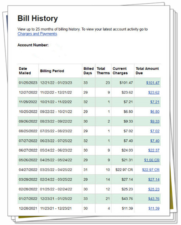Screen dimensions: 181x225
Task: Select the 02/28/2022 date mailed cell
Action: (28, 189)
